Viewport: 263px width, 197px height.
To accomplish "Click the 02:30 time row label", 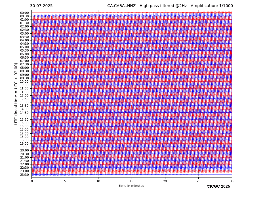I will (24, 30).
